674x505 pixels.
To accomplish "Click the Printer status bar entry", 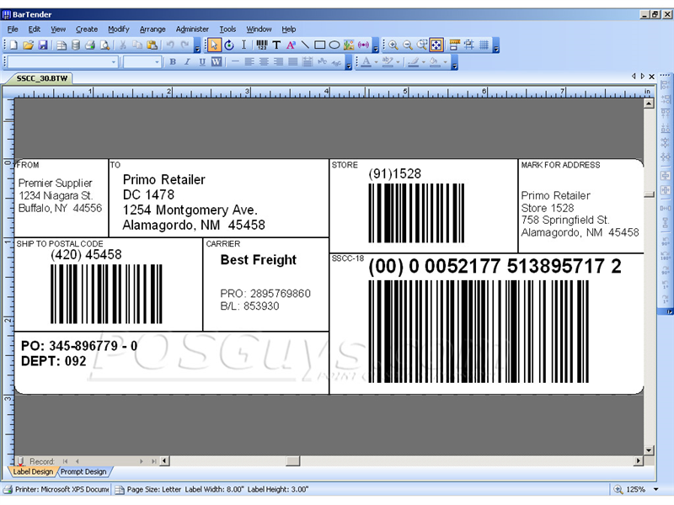I will [x=56, y=489].
